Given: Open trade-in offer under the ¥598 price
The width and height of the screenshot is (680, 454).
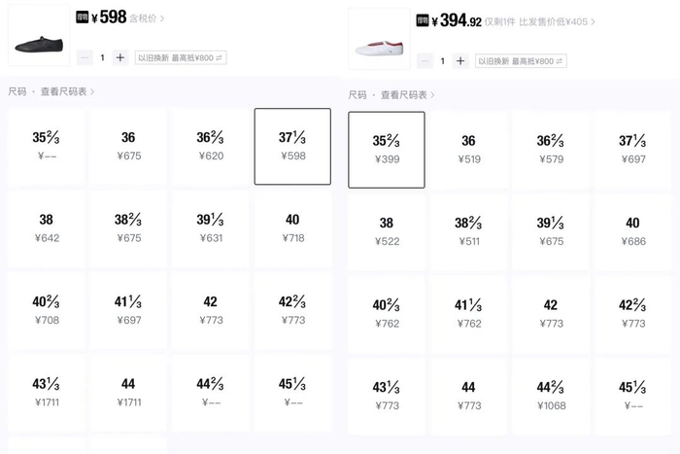Looking at the screenshot, I should [x=181, y=58].
